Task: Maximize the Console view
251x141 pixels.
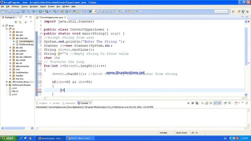Action: (x=247, y=103)
